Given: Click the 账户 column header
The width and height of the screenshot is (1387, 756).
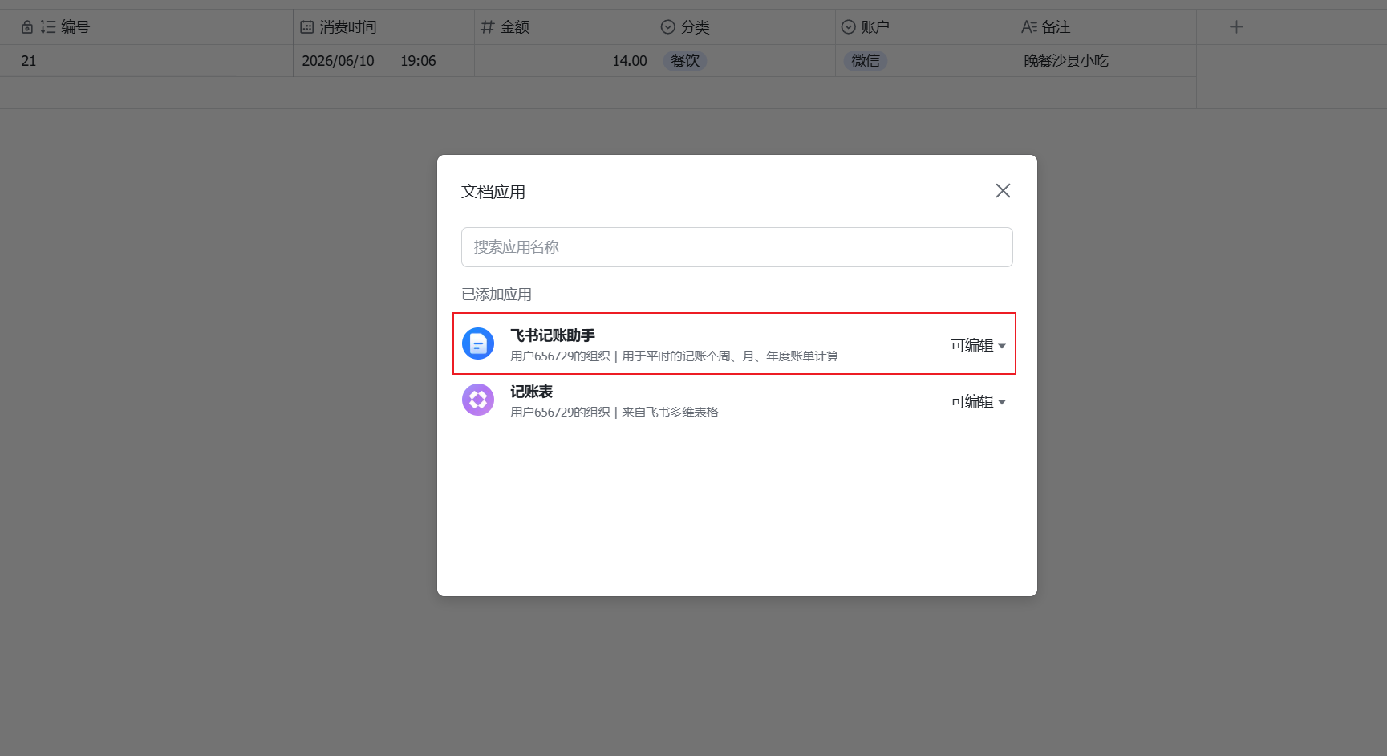Looking at the screenshot, I should [926, 27].
